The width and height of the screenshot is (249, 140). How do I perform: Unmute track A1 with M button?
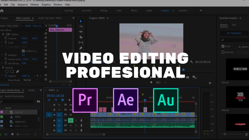pos(71,121)
